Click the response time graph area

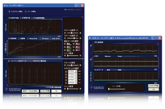[35, 27]
